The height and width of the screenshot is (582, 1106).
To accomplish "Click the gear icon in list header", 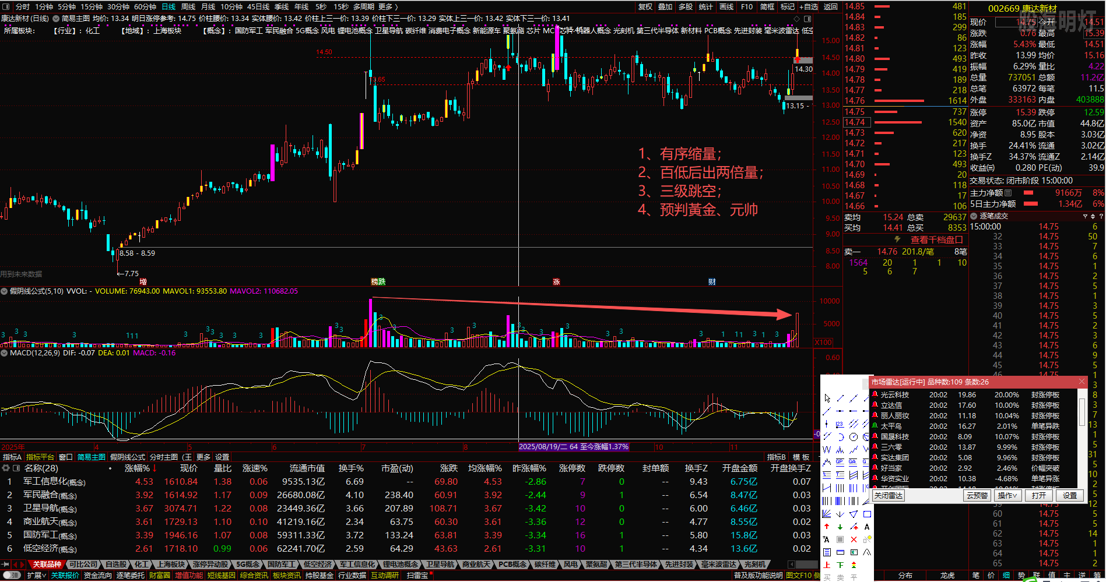I will pos(6,468).
